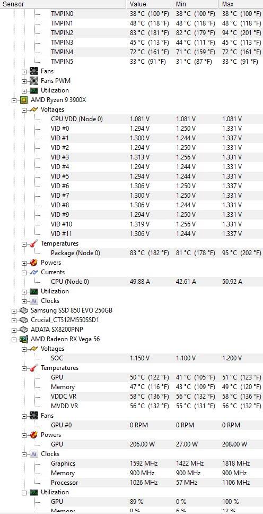Sort by the Value column header

point(149,4)
